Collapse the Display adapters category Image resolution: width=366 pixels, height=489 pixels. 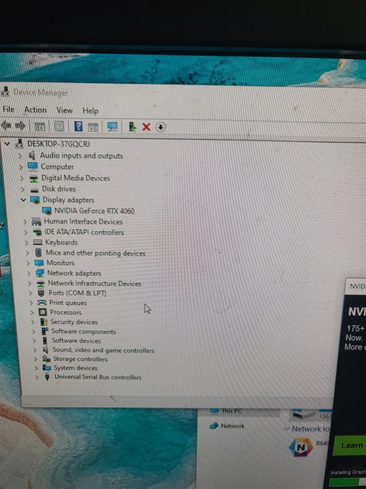[23, 200]
